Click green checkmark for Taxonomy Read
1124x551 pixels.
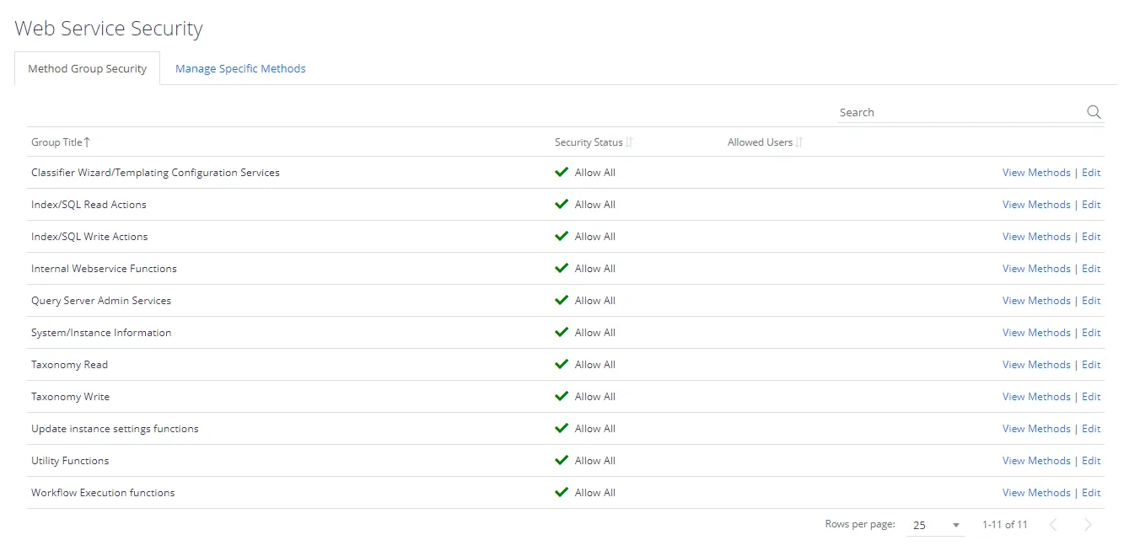pyautogui.click(x=562, y=364)
